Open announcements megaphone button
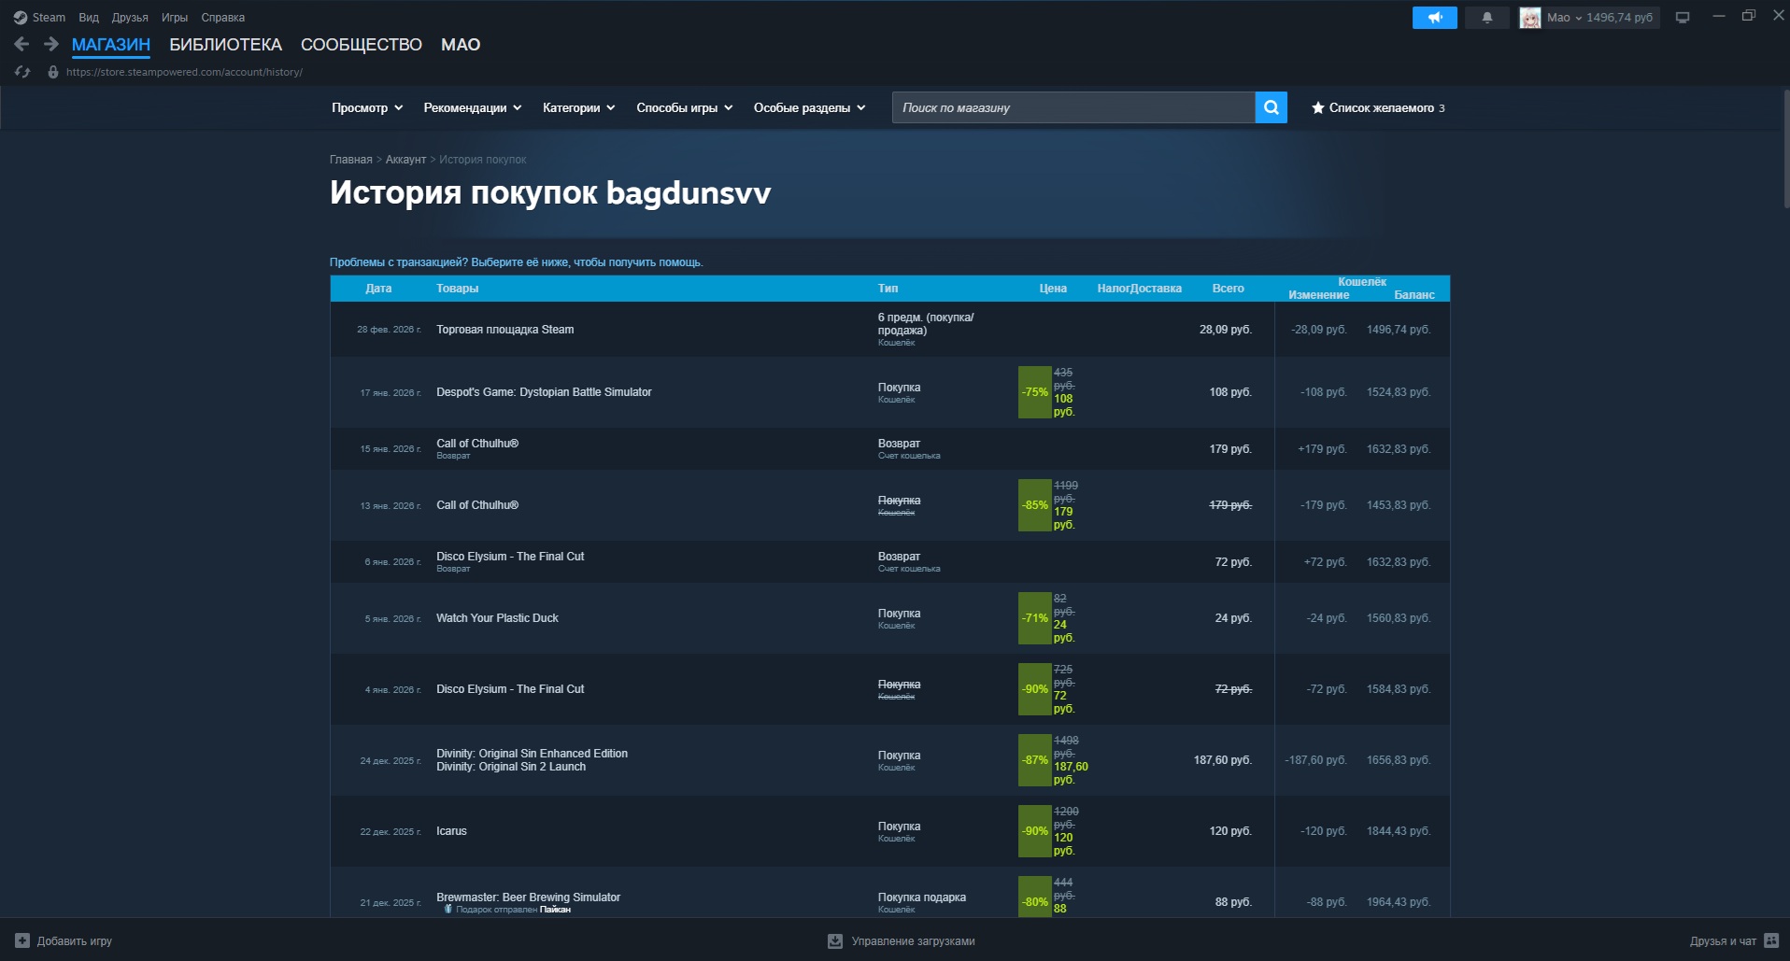The height and width of the screenshot is (961, 1790). [1434, 18]
